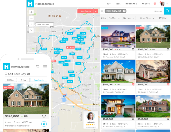Zoom in on the map

point(31,12)
